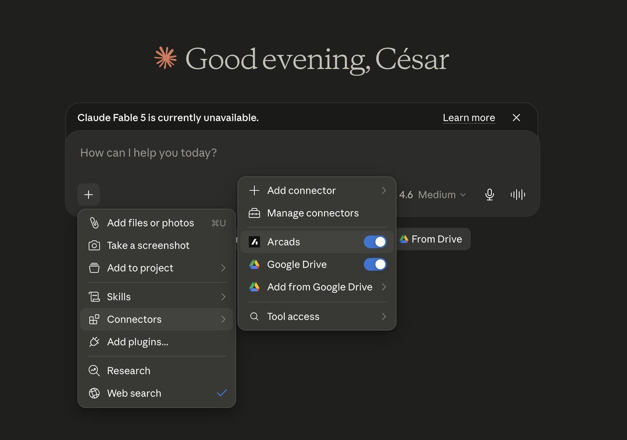
Task: Choose Take a screenshot
Action: pos(157,246)
